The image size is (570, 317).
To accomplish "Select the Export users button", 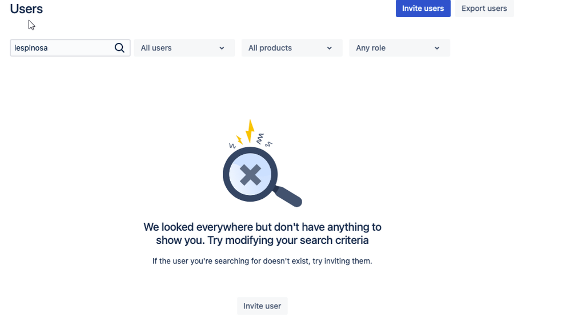I will pyautogui.click(x=484, y=9).
